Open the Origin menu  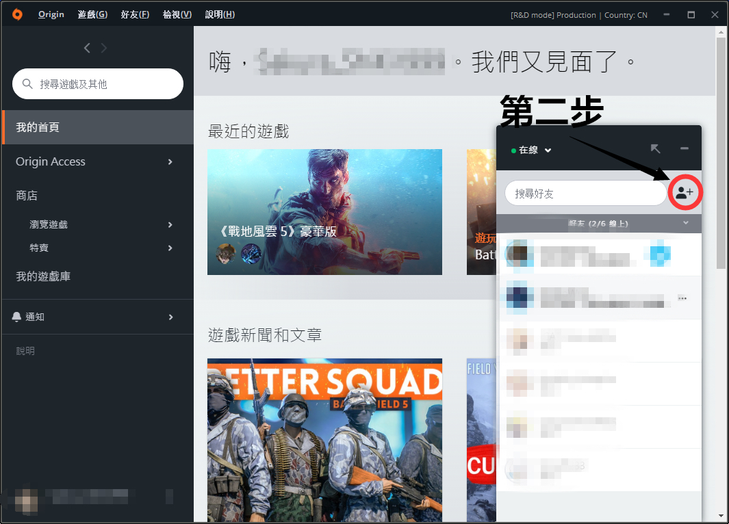click(51, 14)
